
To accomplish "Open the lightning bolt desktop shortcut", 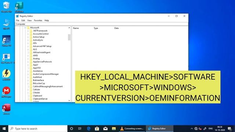I will tap(6, 75).
